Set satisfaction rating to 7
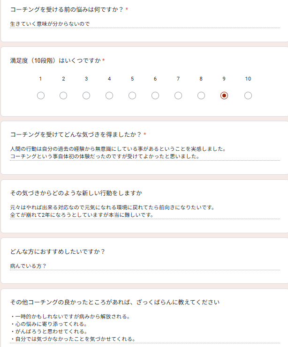Viewport: 288px width, 347px height. pyautogui.click(x=178, y=96)
